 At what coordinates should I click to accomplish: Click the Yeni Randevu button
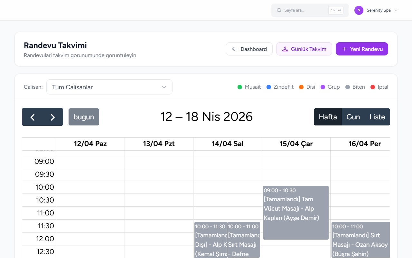tap(362, 49)
